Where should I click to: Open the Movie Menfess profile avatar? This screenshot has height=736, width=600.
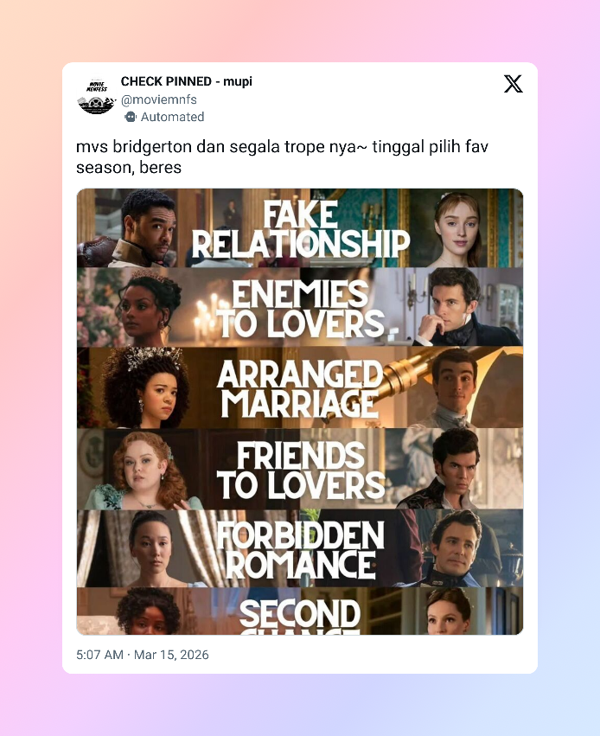coord(96,97)
